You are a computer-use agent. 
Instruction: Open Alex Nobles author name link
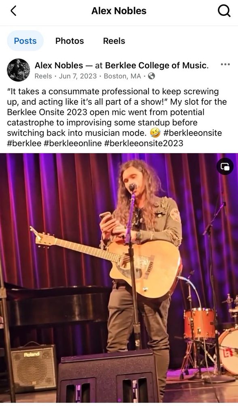pyautogui.click(x=59, y=65)
